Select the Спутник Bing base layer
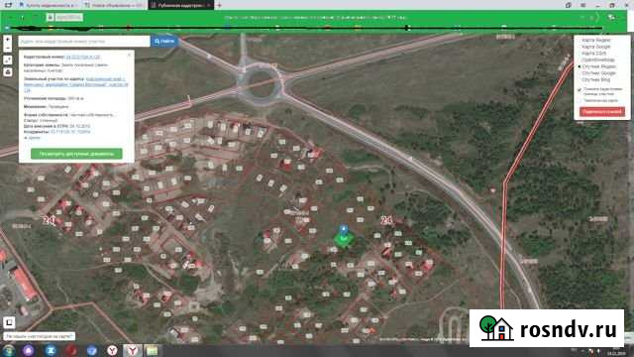This screenshot has width=634, height=357. [595, 79]
